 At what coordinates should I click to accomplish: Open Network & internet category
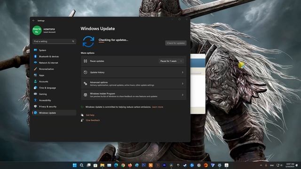click(54, 62)
